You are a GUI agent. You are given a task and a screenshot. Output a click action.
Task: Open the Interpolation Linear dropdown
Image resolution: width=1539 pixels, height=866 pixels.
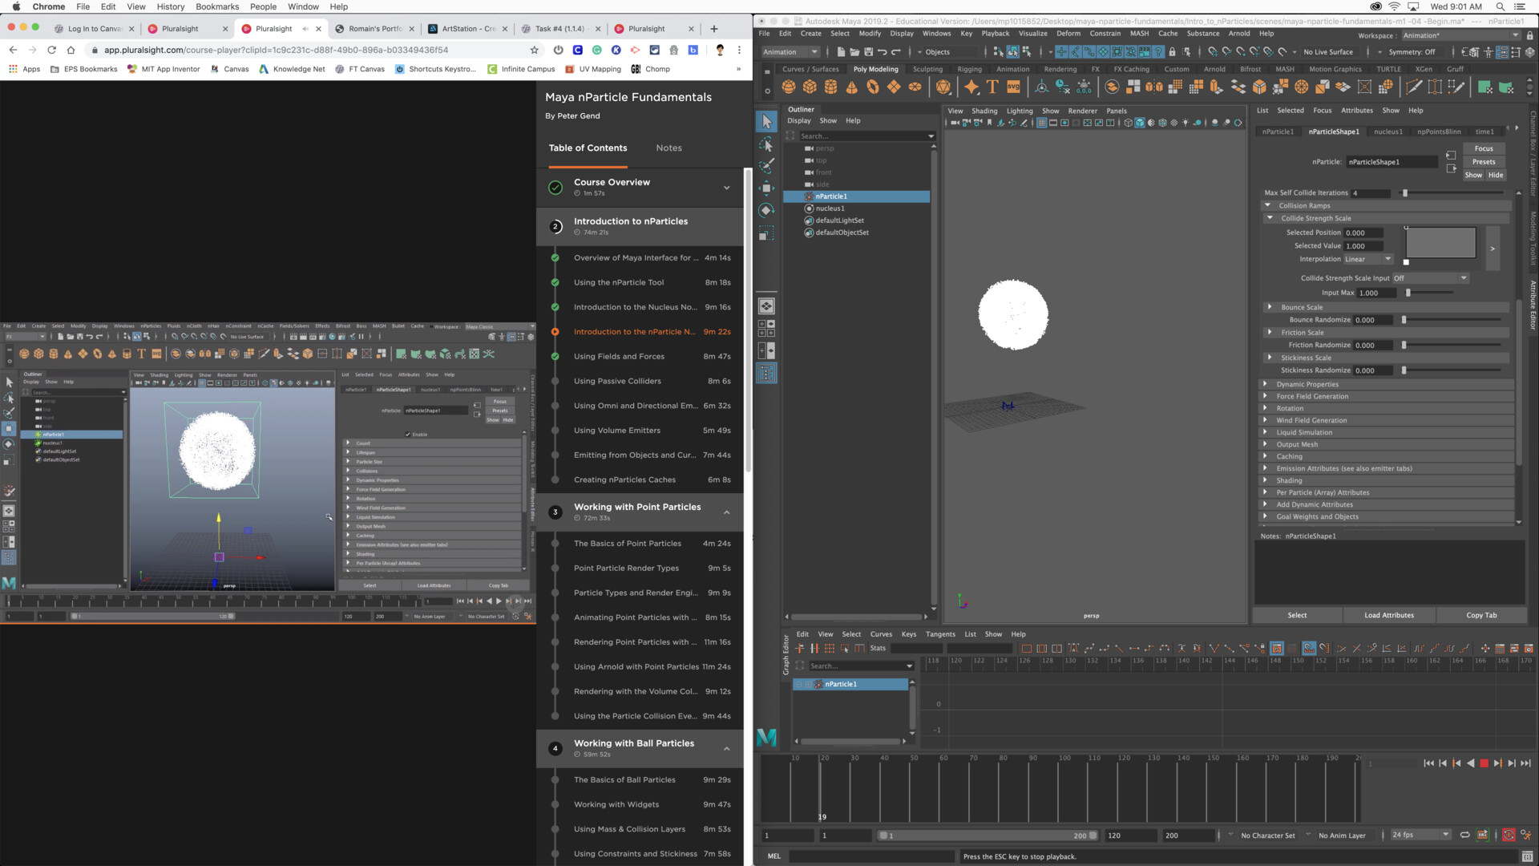click(x=1367, y=259)
